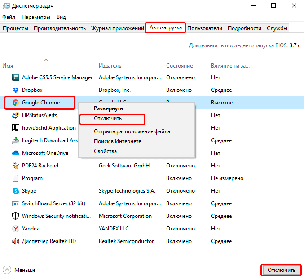This screenshot has height=280, width=304.
Task: Click the Не измерено impact cell
Action: [x=227, y=178]
